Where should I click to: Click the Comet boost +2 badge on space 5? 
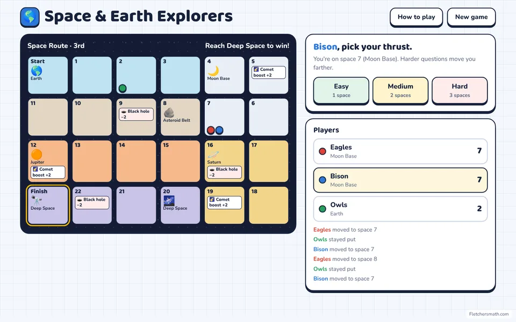click(x=269, y=72)
